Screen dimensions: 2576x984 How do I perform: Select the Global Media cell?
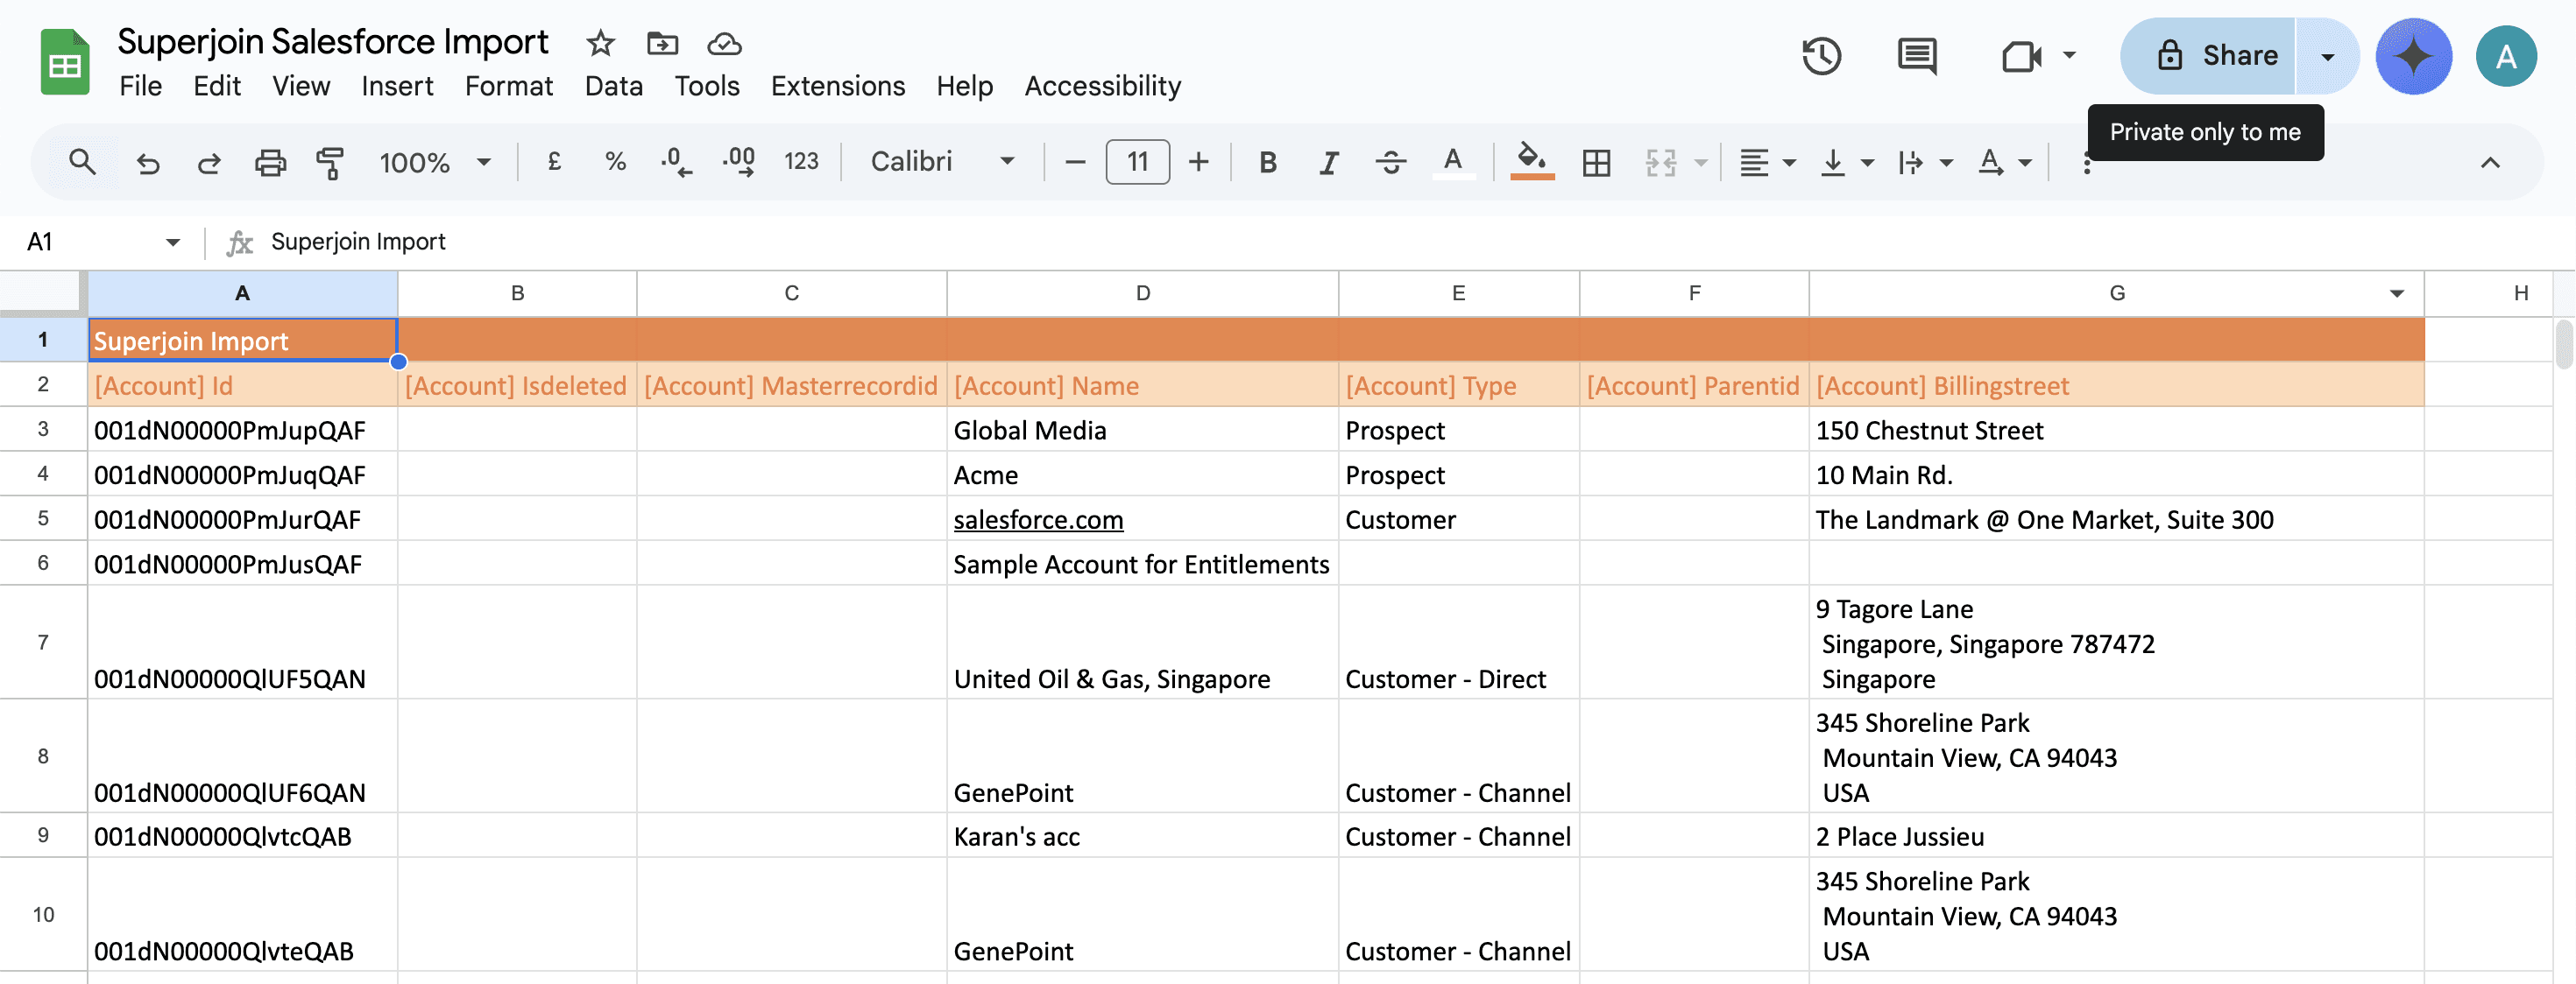tap(1142, 431)
